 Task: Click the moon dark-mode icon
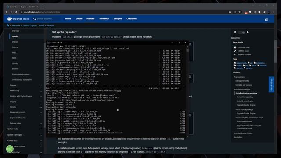click(248, 32)
